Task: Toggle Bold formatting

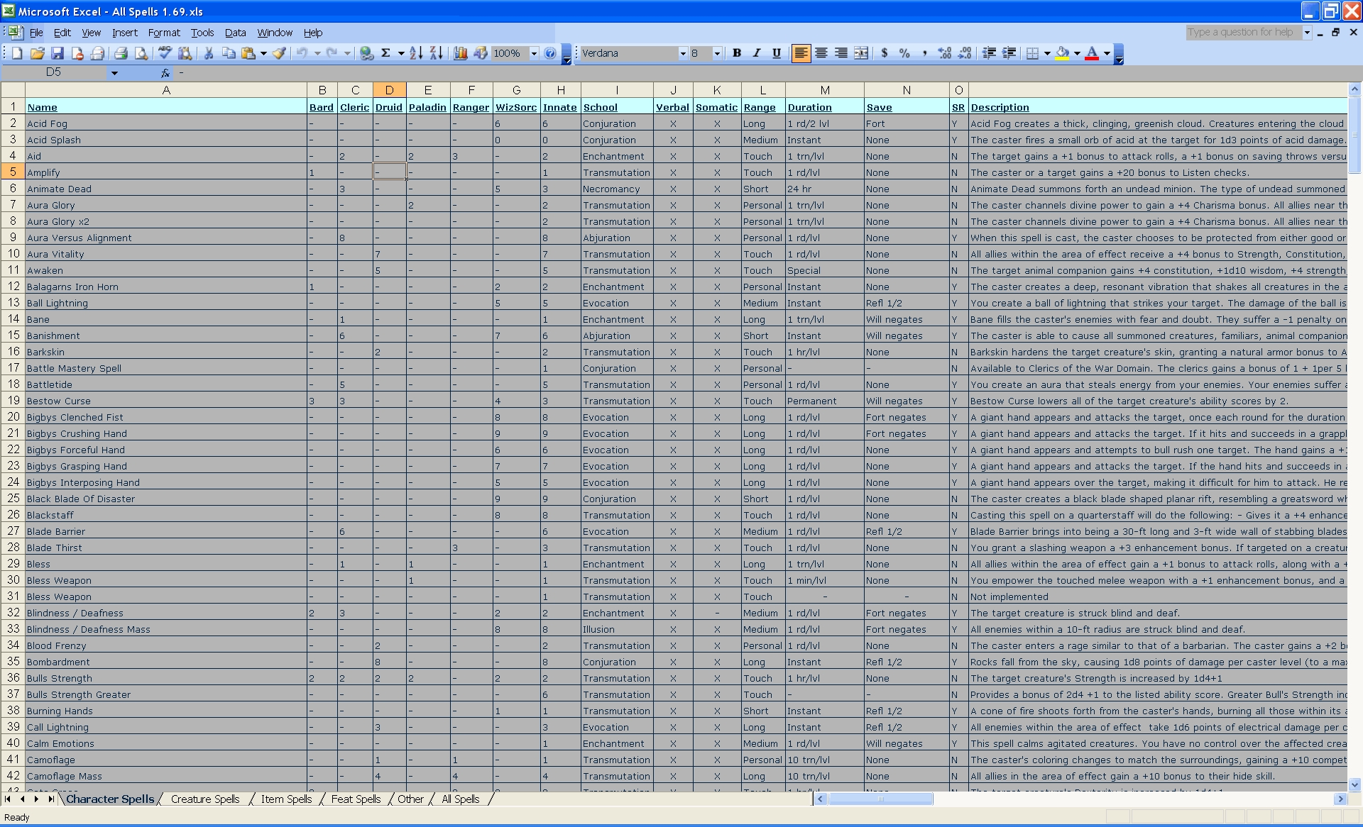Action: 737,53
